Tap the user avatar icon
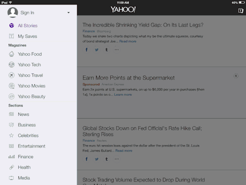 (13, 12)
